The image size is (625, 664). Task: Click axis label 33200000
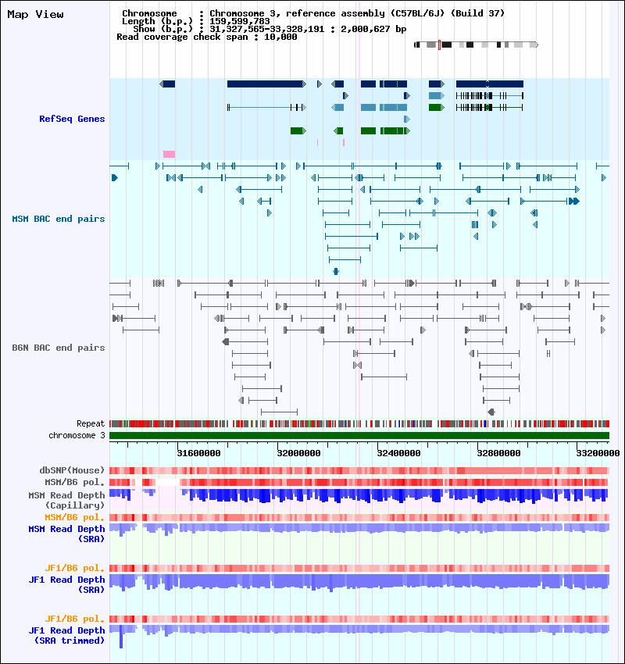tap(598, 453)
